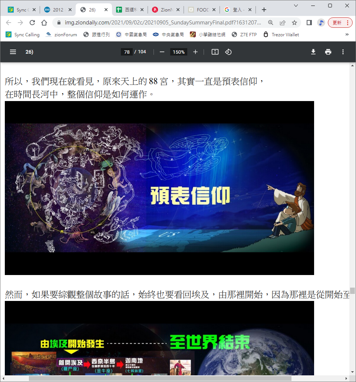Click the scroll up arrow
The image size is (356, 382).
pos(352,66)
